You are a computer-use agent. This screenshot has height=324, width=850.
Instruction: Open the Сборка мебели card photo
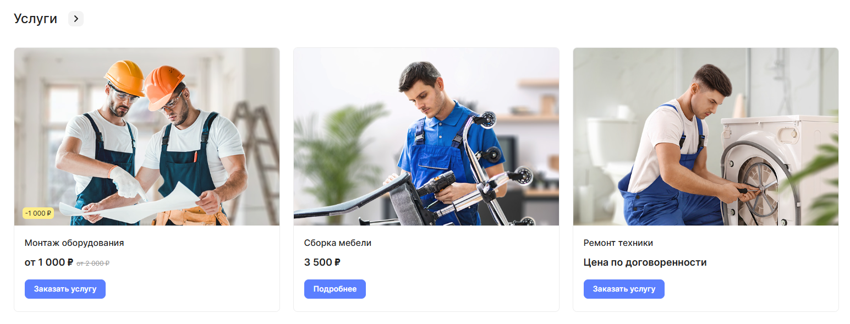426,136
